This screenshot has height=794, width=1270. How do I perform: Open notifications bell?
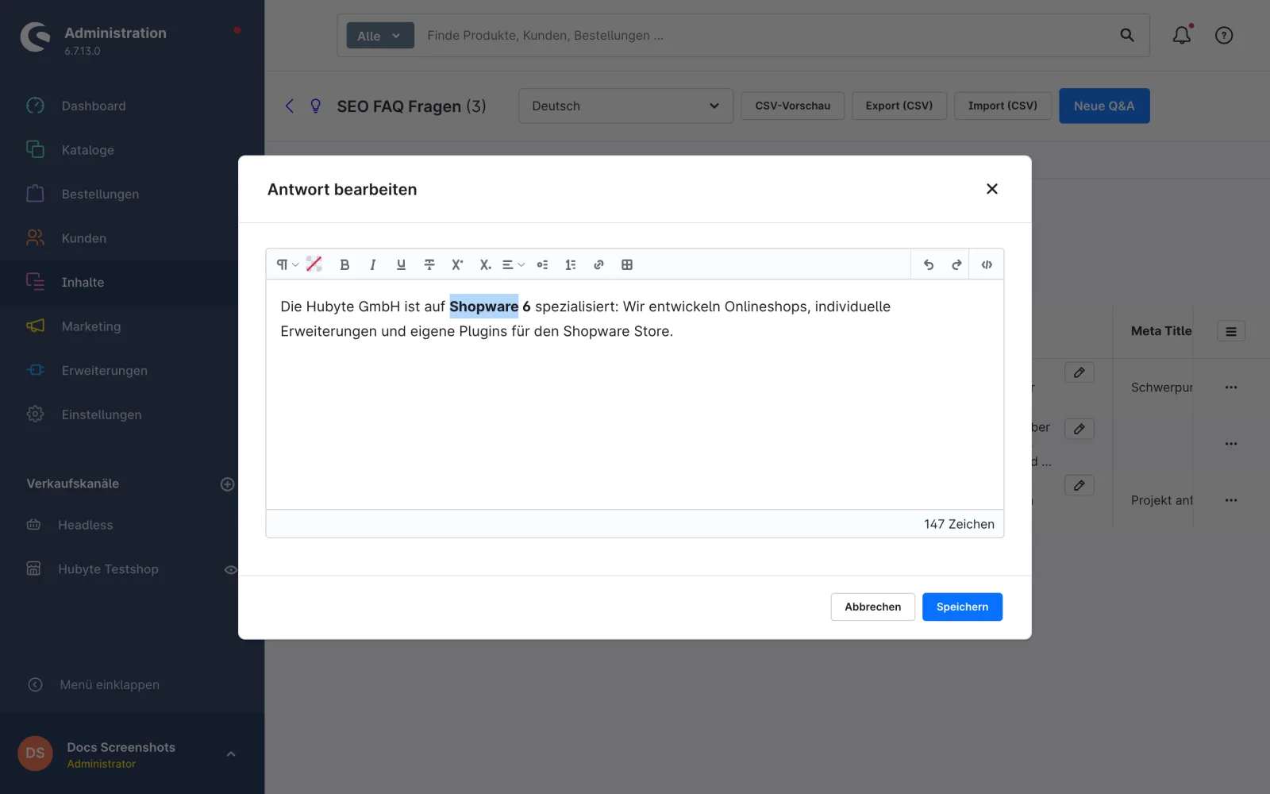tap(1182, 35)
